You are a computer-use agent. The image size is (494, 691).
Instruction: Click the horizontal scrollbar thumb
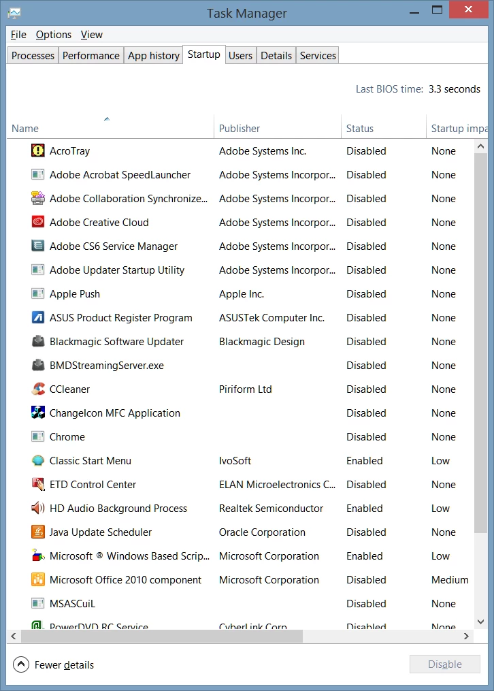click(x=161, y=636)
